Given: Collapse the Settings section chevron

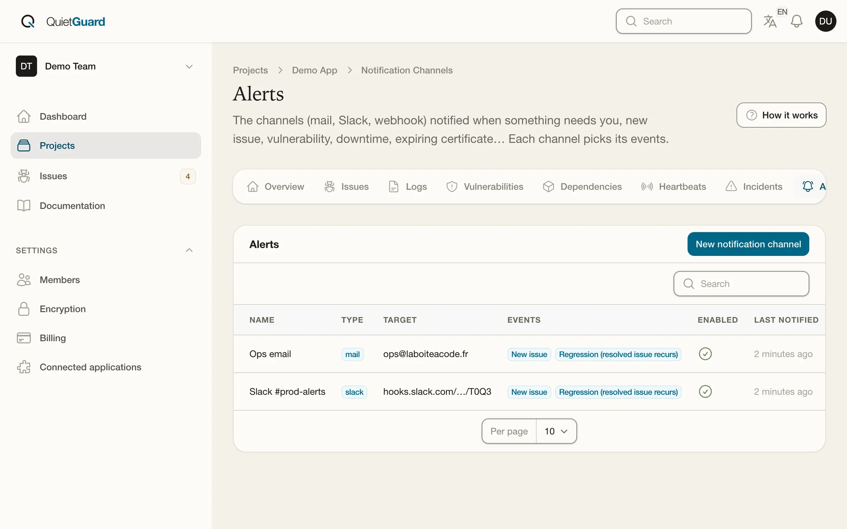Looking at the screenshot, I should click(189, 250).
